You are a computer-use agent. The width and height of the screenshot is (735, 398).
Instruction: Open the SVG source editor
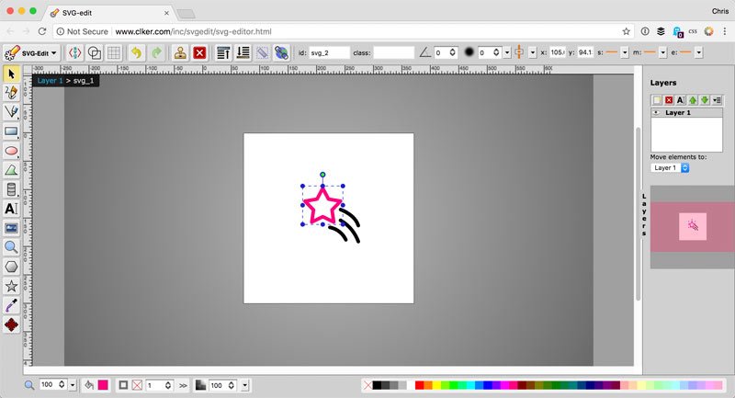coord(75,53)
